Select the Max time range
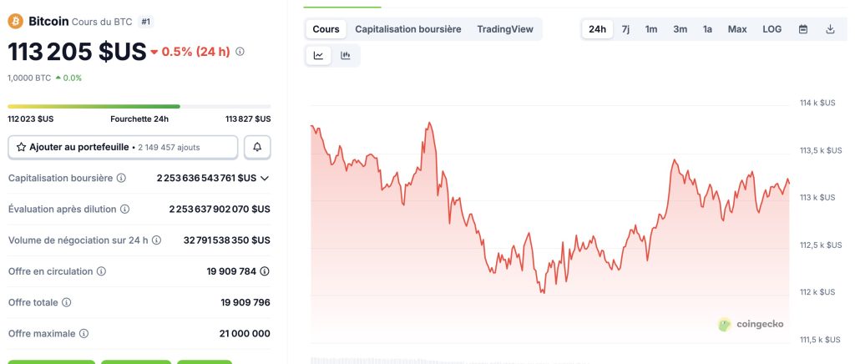Viewport: 855px width, 364px height. click(x=737, y=29)
